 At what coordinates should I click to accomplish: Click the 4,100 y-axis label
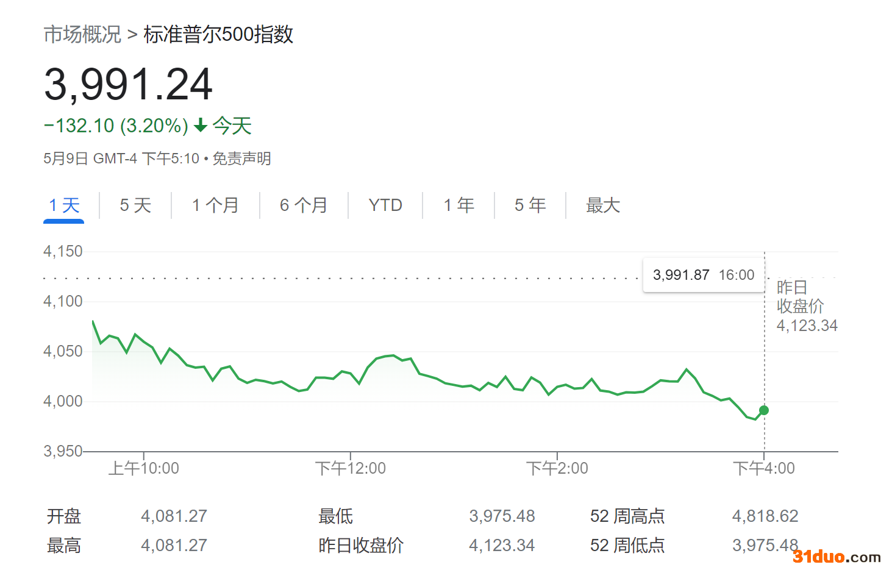[63, 301]
